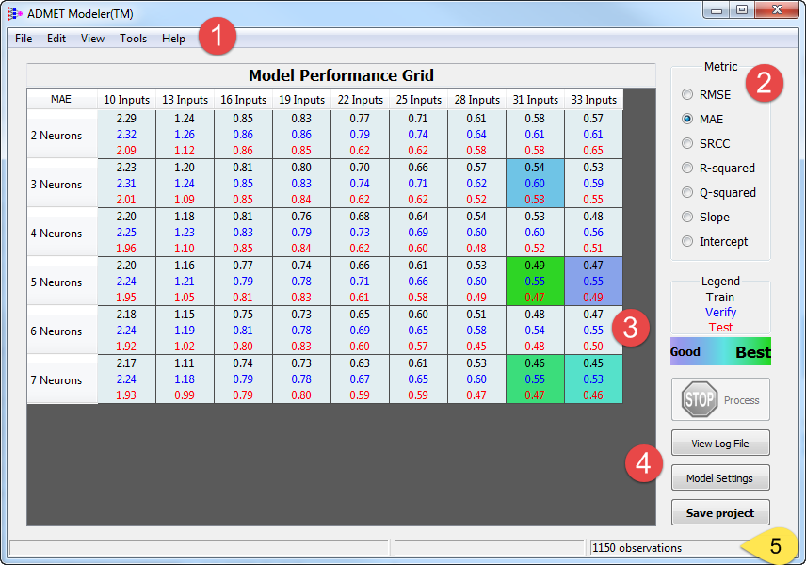Click the 33 Inputs column header
This screenshot has height=565, width=806.
594,99
